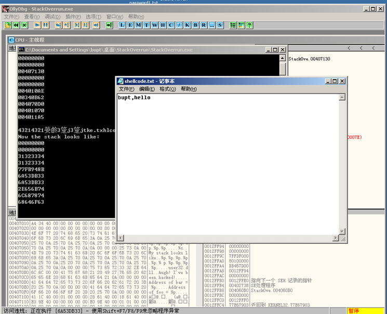Viewport: 387px width, 314px height.
Task: Click Notepad's horizontal scrollbar right arrow
Action: pyautogui.click(x=335, y=238)
